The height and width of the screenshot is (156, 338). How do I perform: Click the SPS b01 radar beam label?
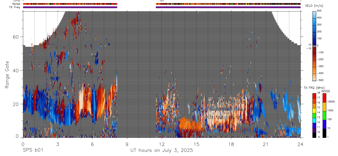(33, 150)
